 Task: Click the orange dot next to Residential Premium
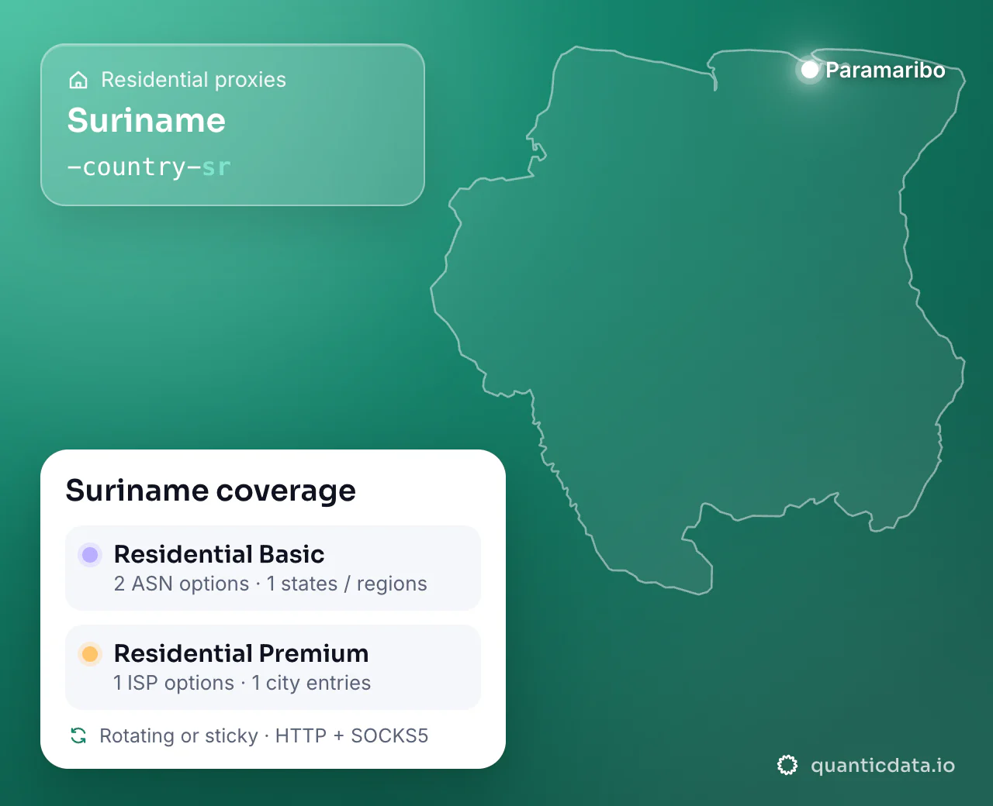[90, 653]
